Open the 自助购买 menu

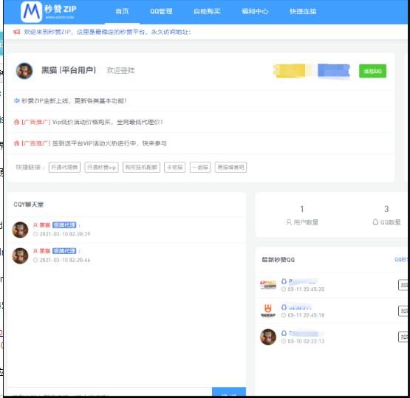pos(207,11)
